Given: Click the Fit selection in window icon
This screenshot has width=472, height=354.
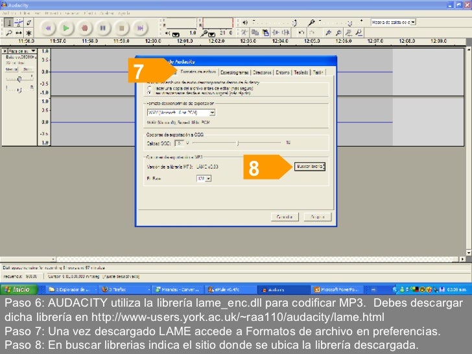Looking at the screenshot, I should [x=349, y=32].
